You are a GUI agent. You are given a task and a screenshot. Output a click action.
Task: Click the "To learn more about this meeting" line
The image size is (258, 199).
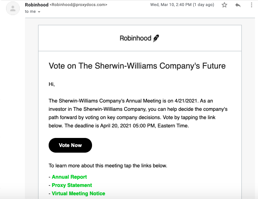[x=108, y=165]
